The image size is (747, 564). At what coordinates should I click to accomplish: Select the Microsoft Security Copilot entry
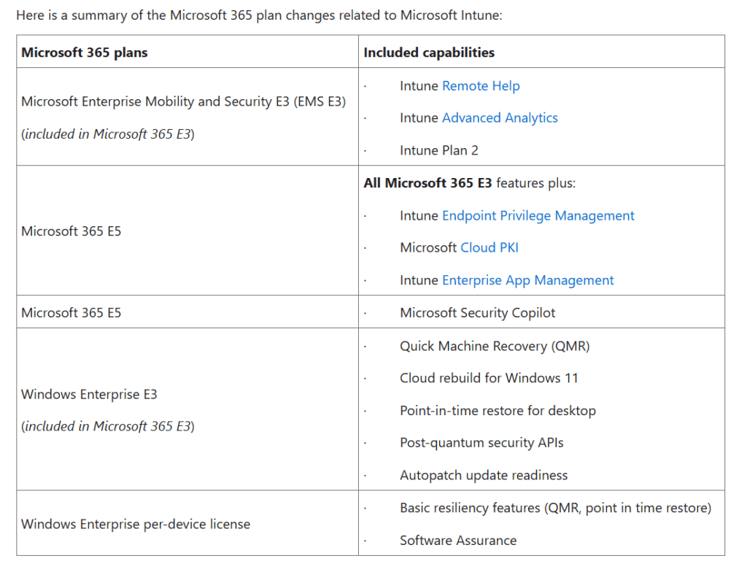coord(477,313)
